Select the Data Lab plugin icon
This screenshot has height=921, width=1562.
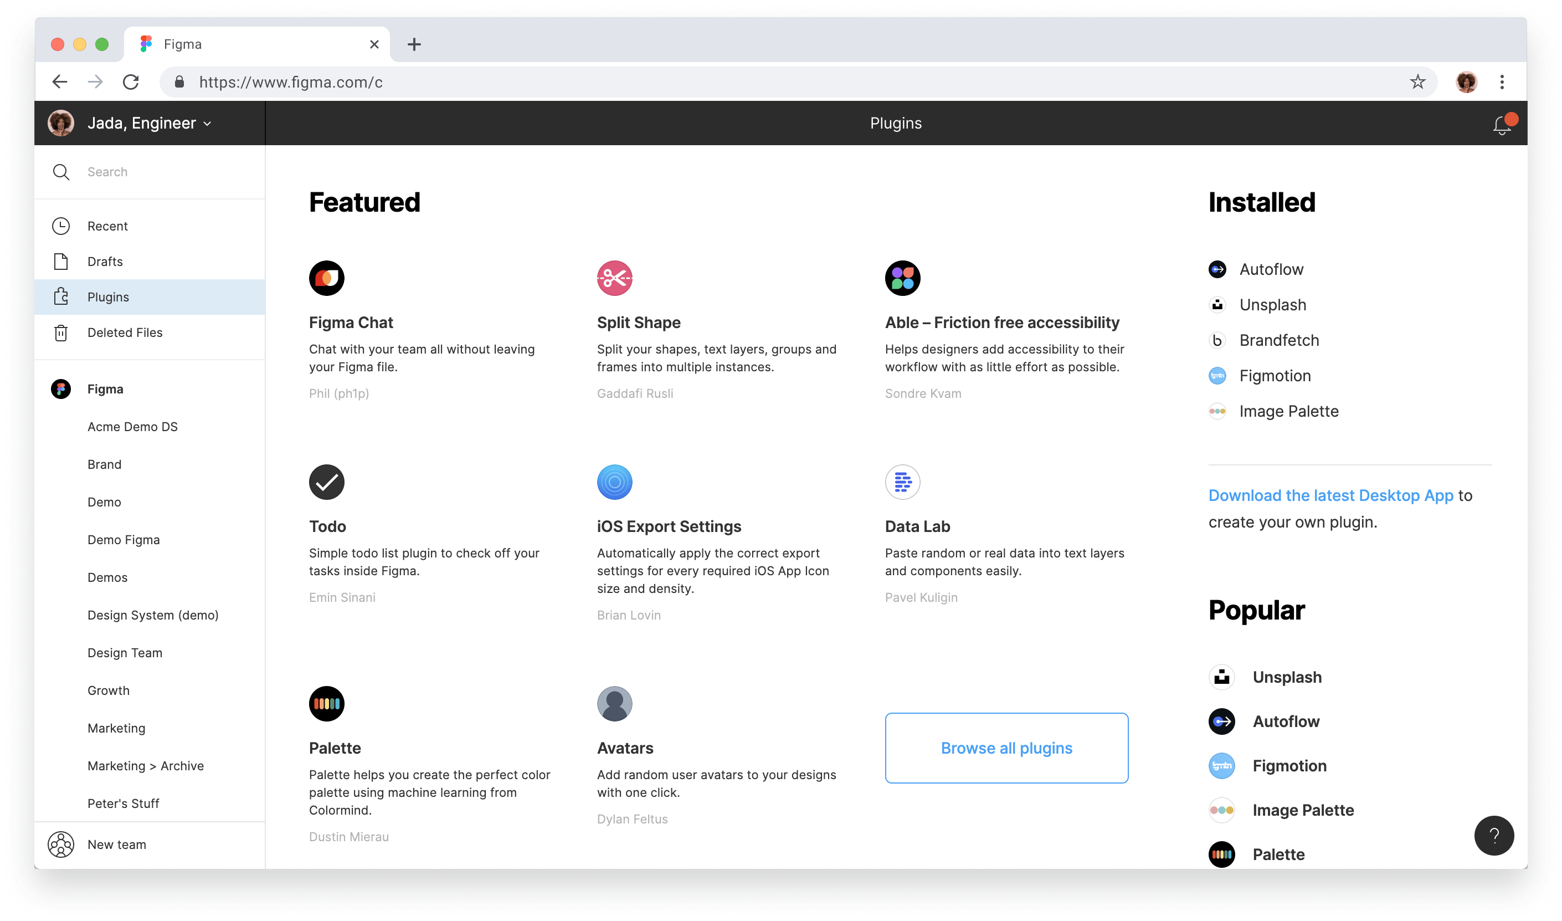point(903,482)
